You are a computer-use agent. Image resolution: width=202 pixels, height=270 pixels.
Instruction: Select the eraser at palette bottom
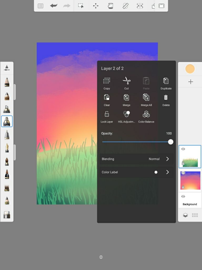7,215
